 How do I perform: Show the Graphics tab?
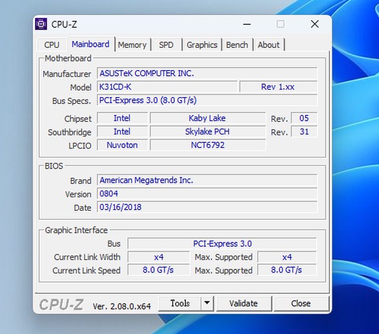202,44
